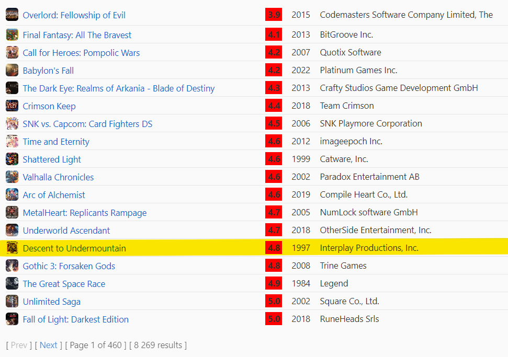This screenshot has width=508, height=357.
Task: Click publisher OtherSide Entertainment, Inc.
Action: click(376, 230)
